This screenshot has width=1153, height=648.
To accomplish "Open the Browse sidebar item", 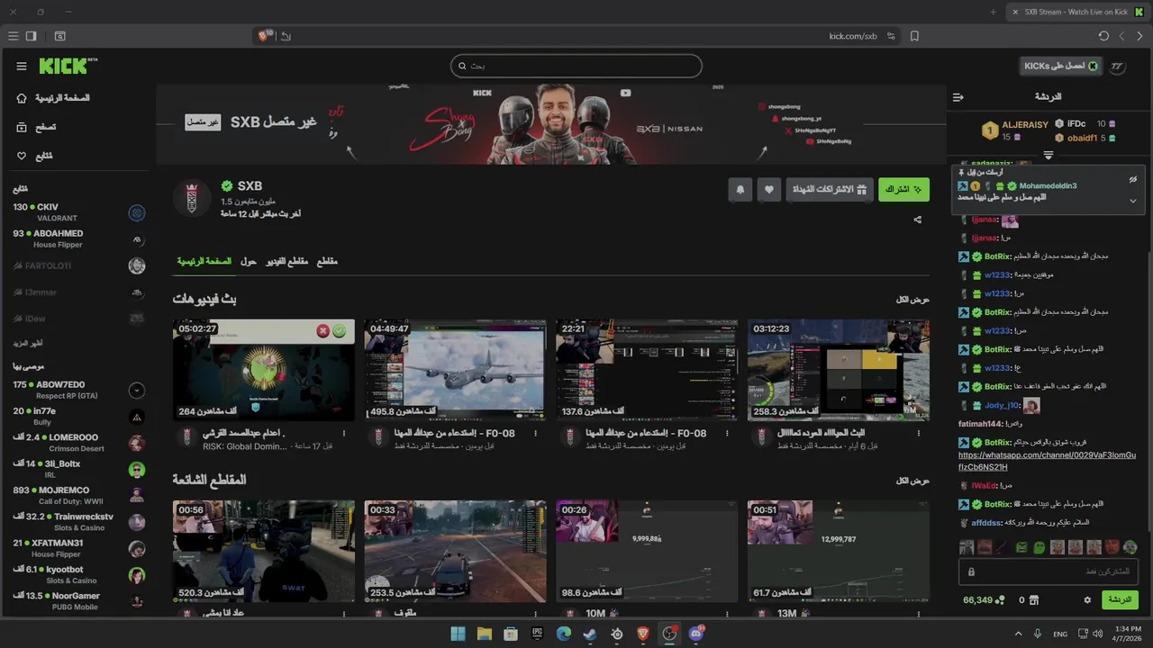I will tap(38, 127).
